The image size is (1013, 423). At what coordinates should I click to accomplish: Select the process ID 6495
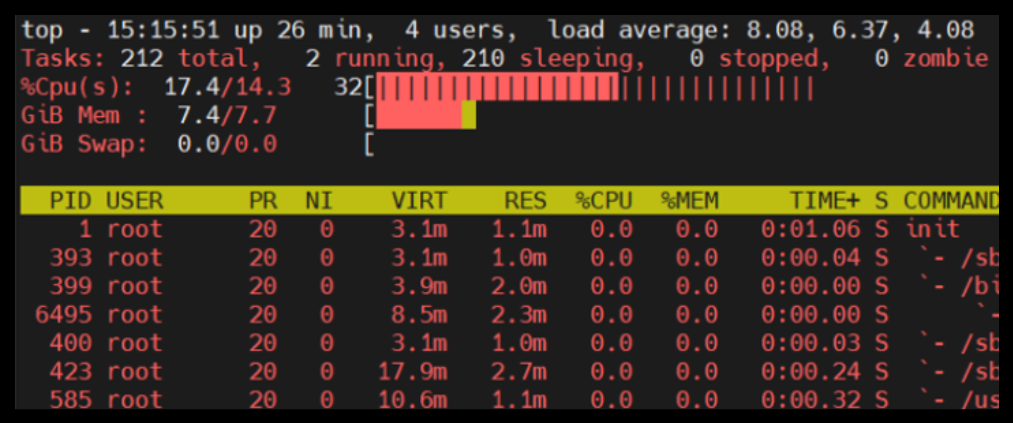63,314
